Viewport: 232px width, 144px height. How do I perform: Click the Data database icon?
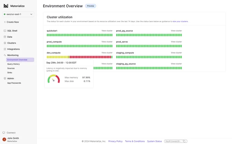(x=5, y=37)
